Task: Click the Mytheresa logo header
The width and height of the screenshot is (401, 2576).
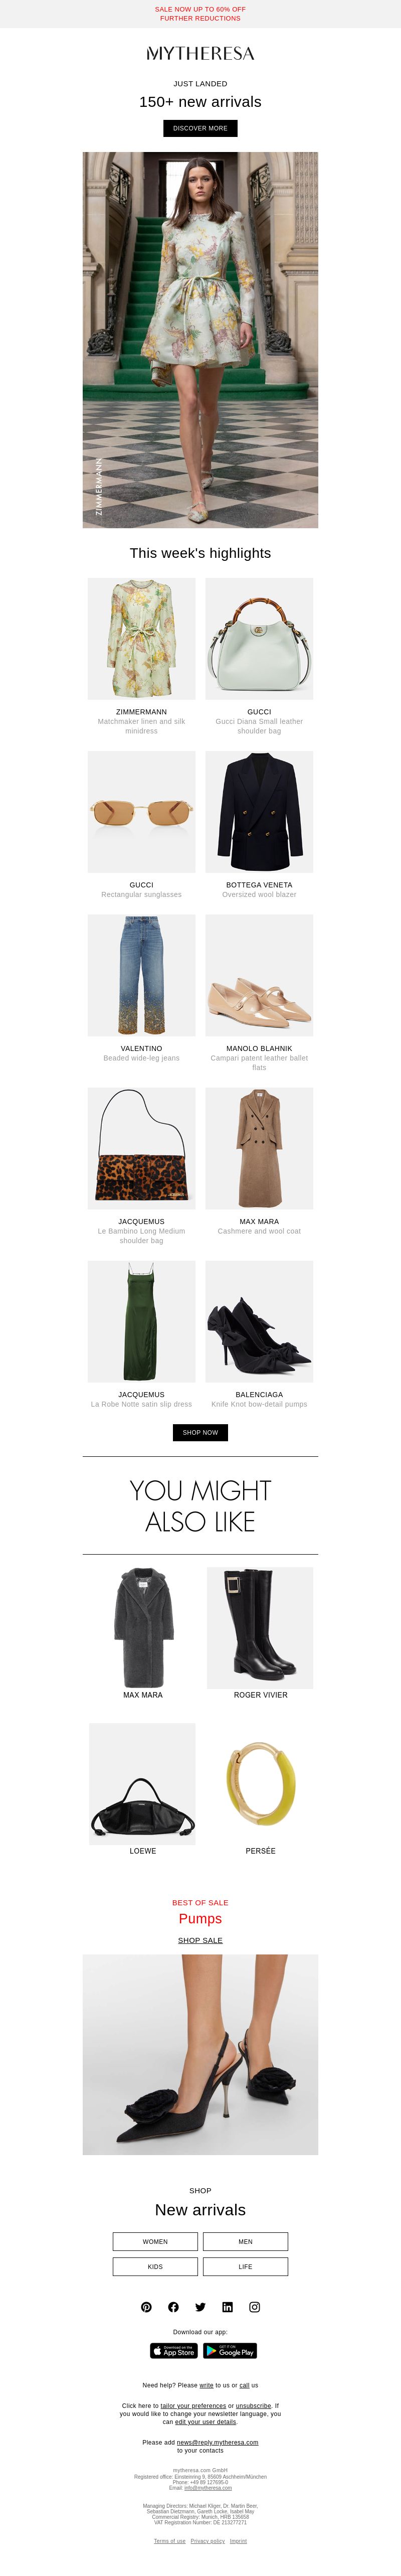Action: pyautogui.click(x=200, y=54)
